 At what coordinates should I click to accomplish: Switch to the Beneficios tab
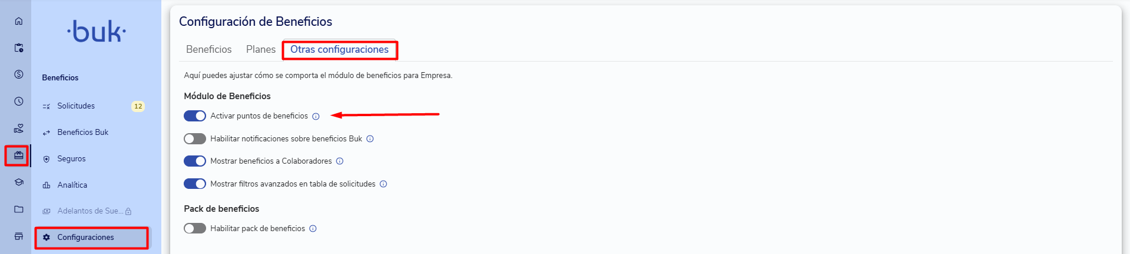coord(209,50)
